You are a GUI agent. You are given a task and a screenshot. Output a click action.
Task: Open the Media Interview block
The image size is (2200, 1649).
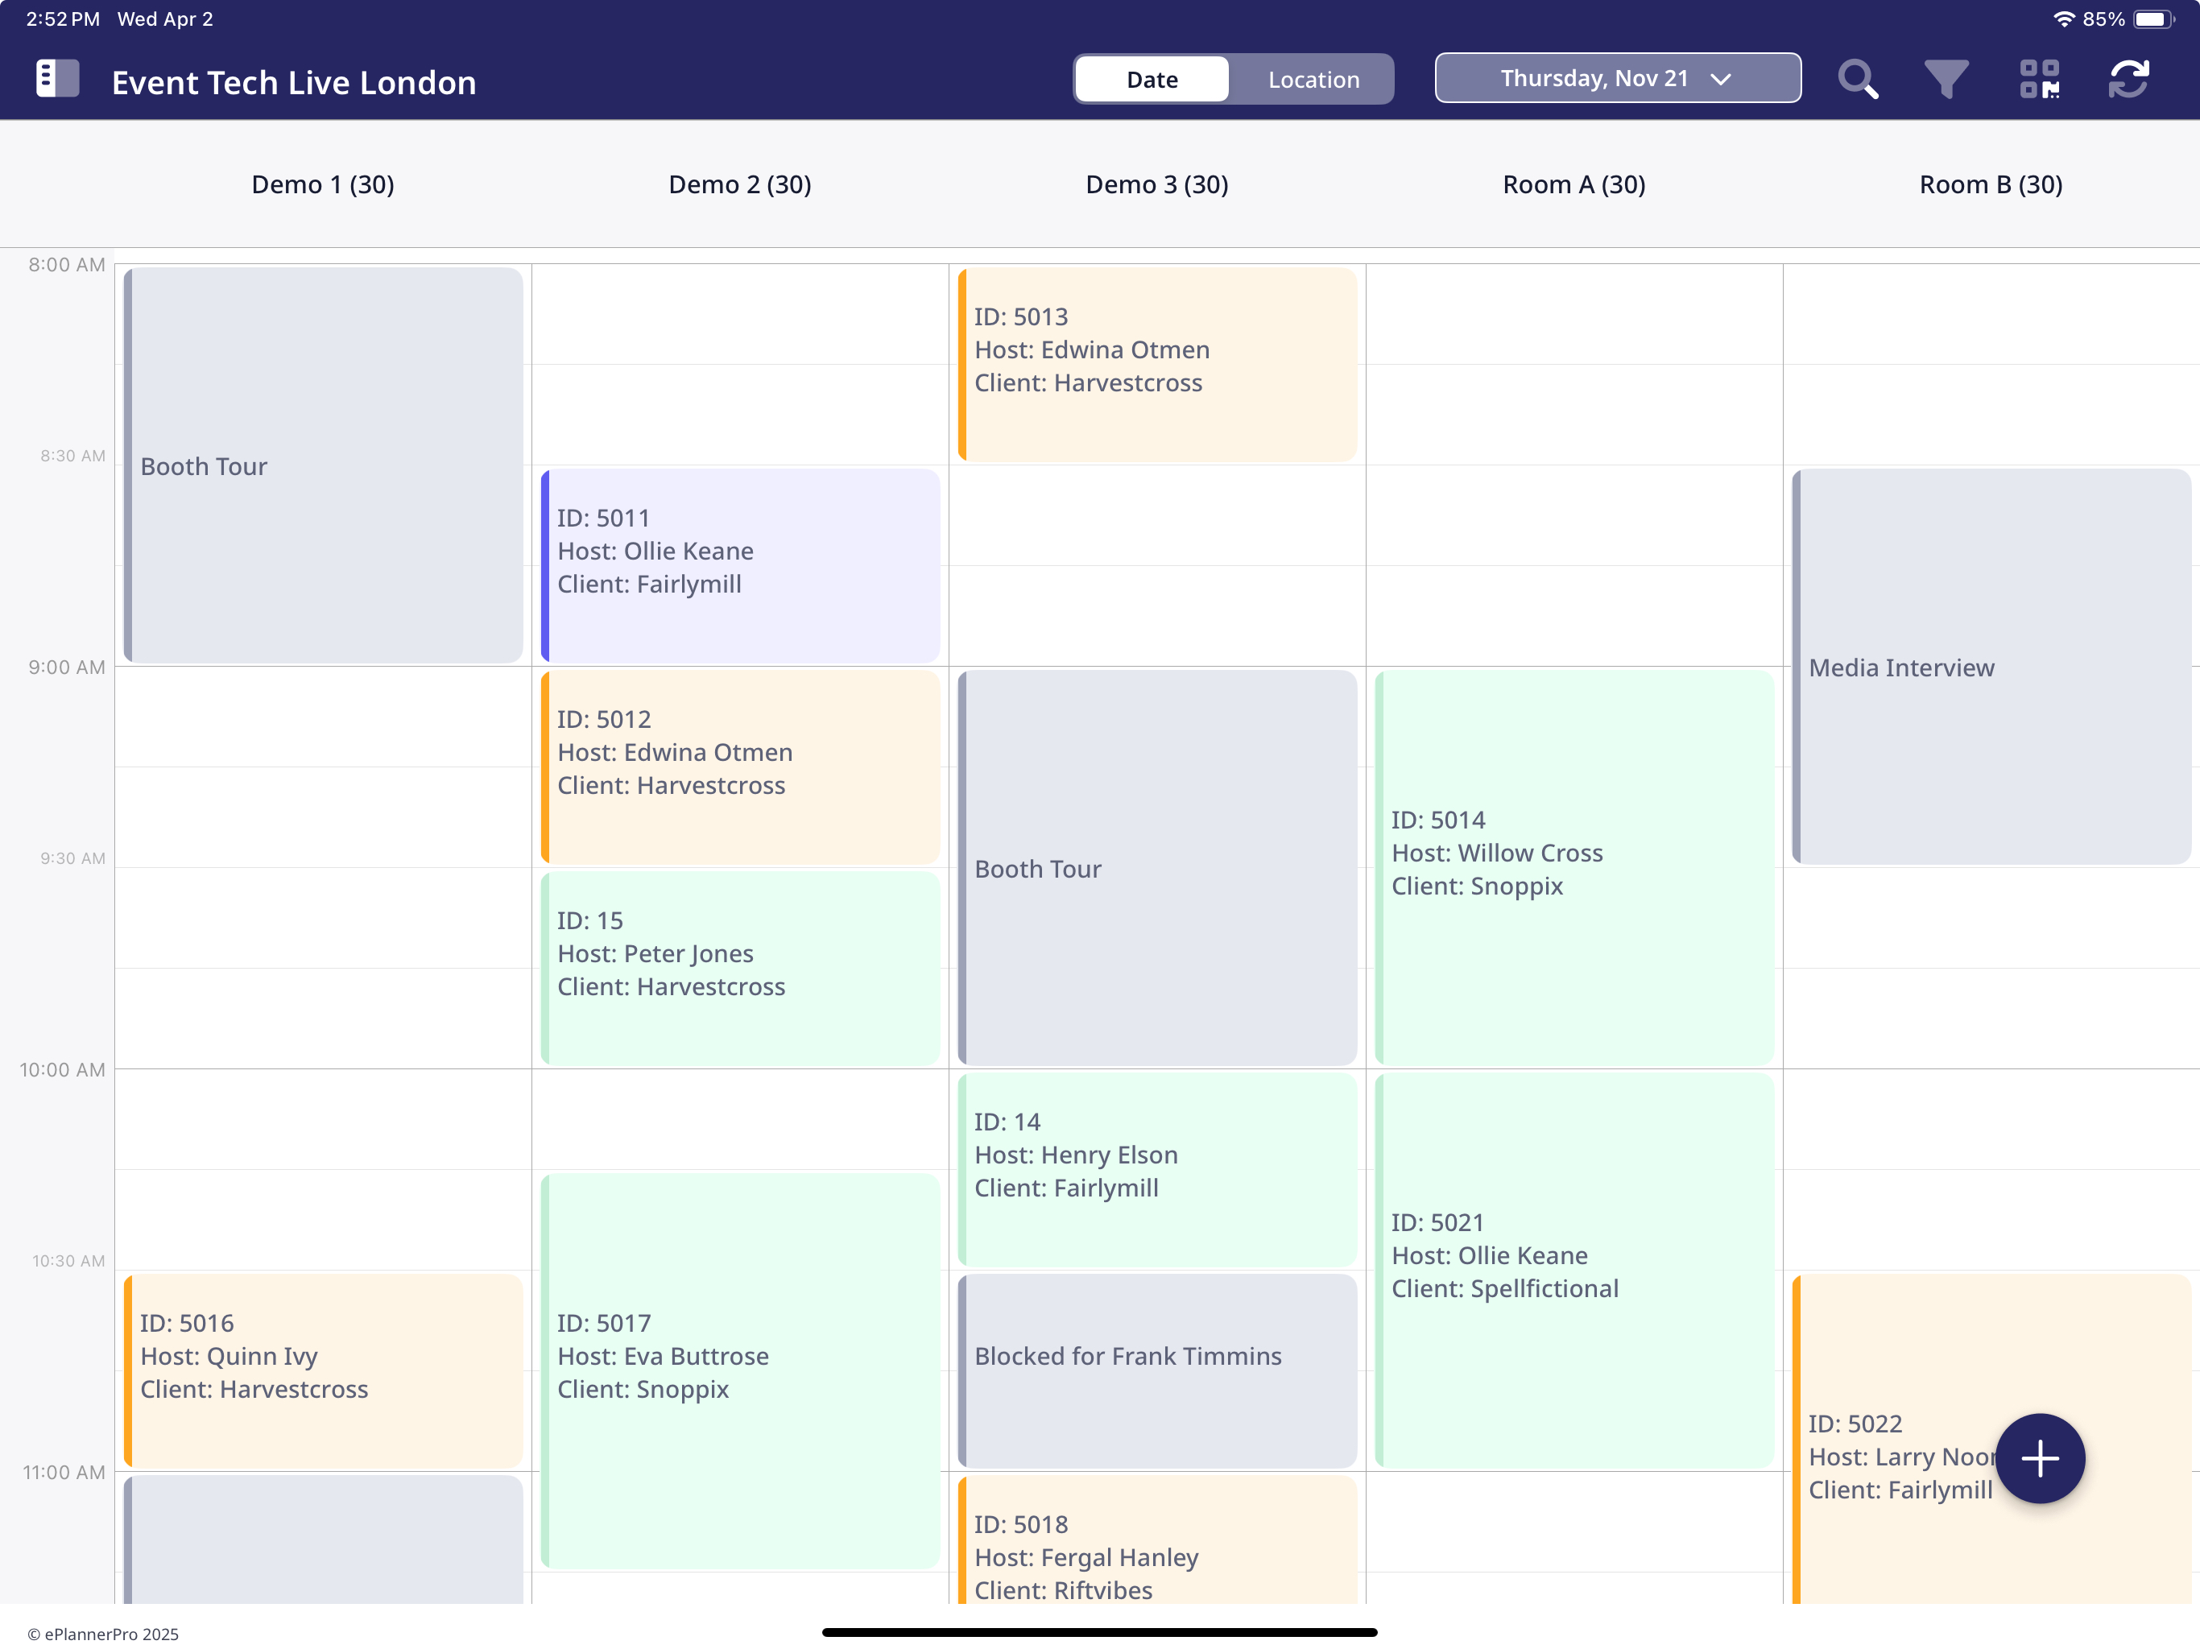tap(1991, 667)
